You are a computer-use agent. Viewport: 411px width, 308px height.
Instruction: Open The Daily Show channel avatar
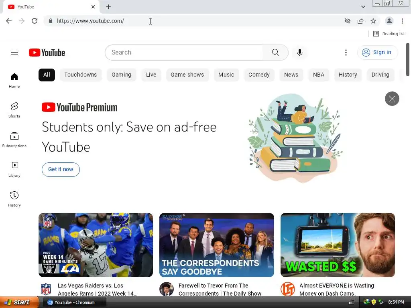point(167,289)
